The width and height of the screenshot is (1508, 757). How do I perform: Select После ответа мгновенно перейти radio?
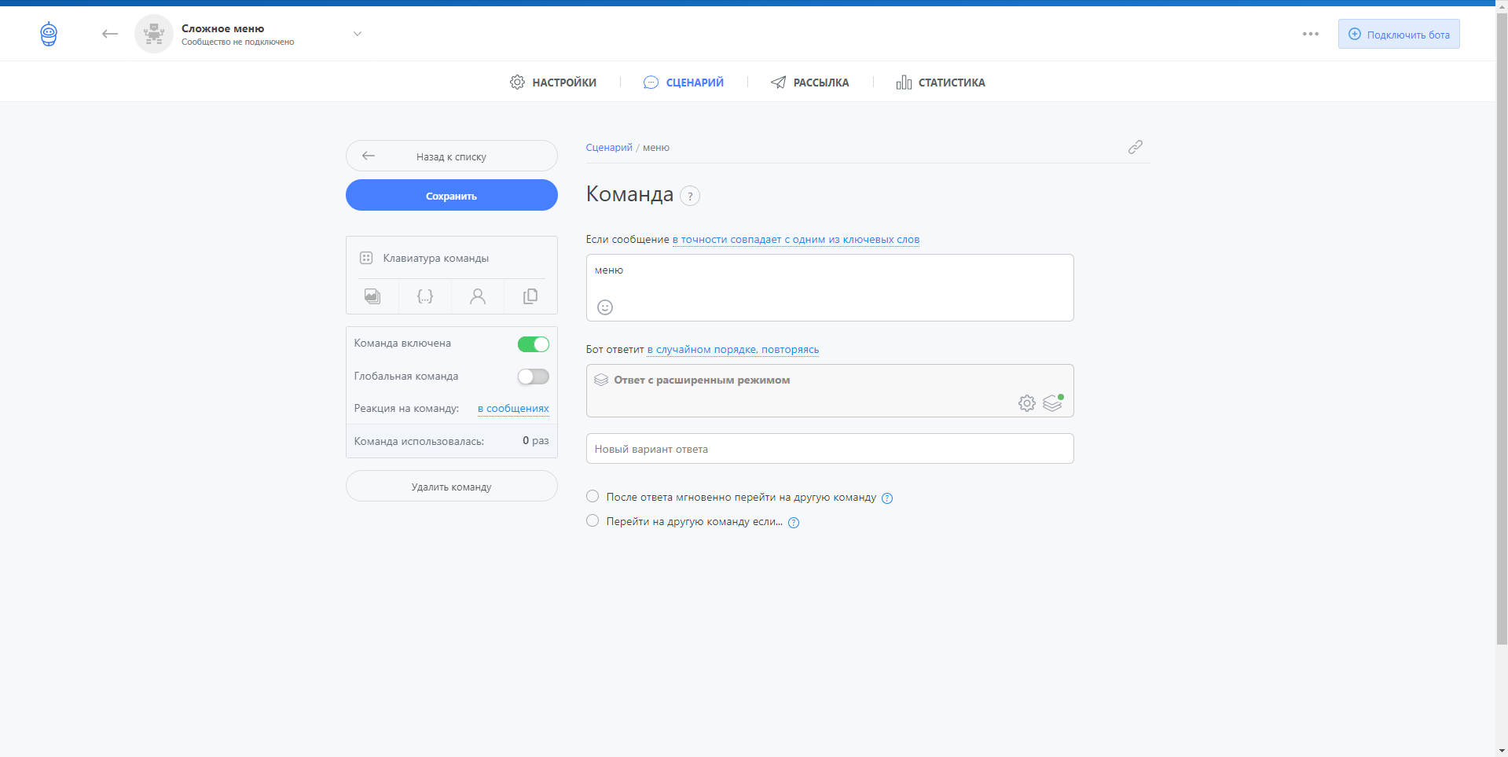coord(593,496)
